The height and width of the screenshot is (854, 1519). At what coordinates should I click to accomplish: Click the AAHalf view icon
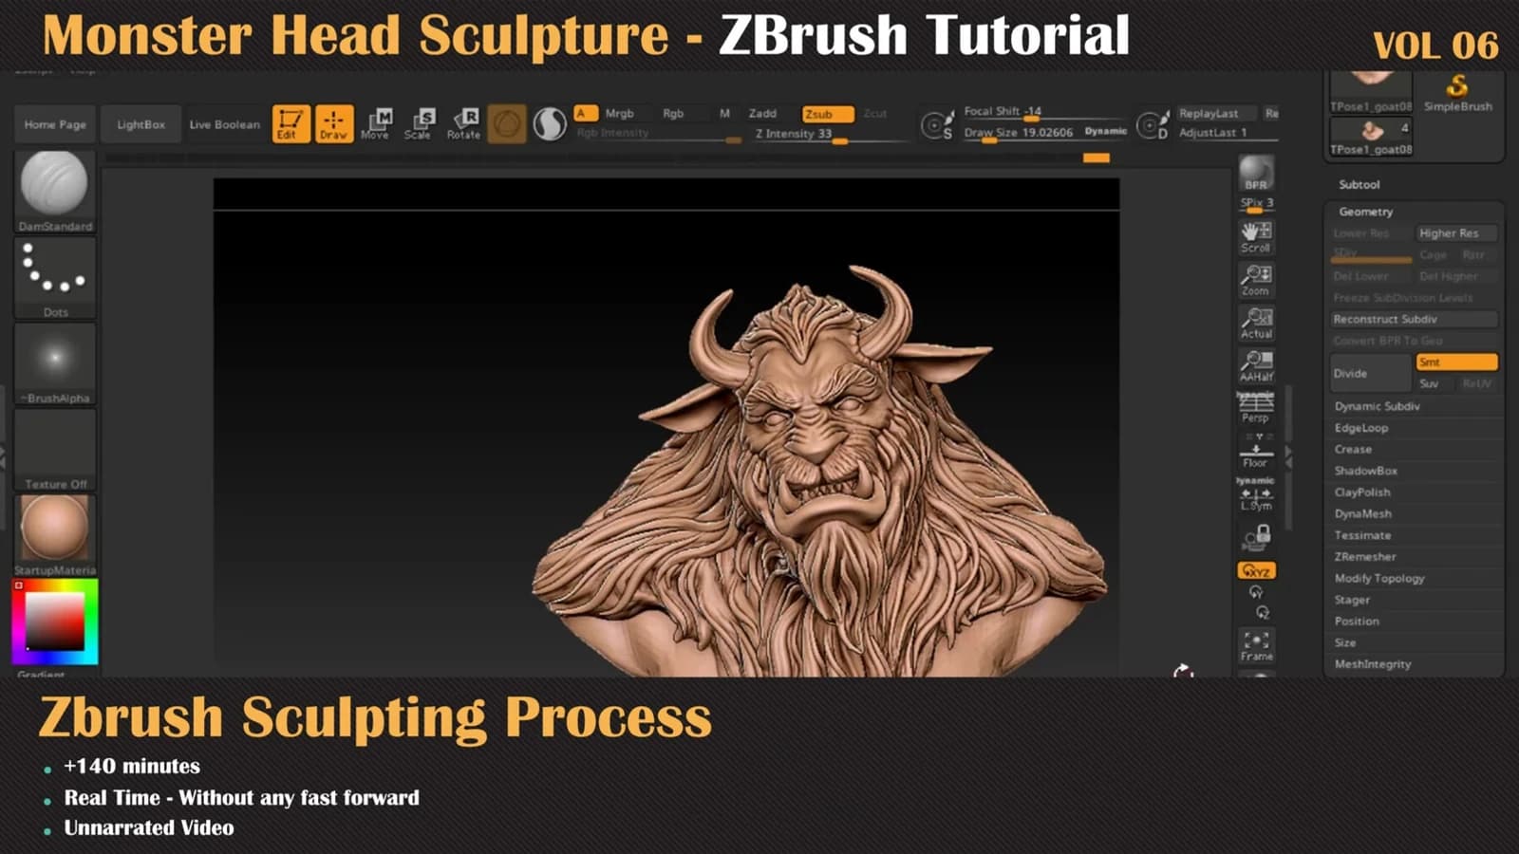pos(1256,366)
